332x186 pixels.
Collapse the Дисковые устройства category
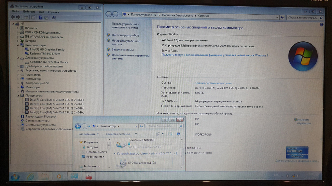point(18,58)
